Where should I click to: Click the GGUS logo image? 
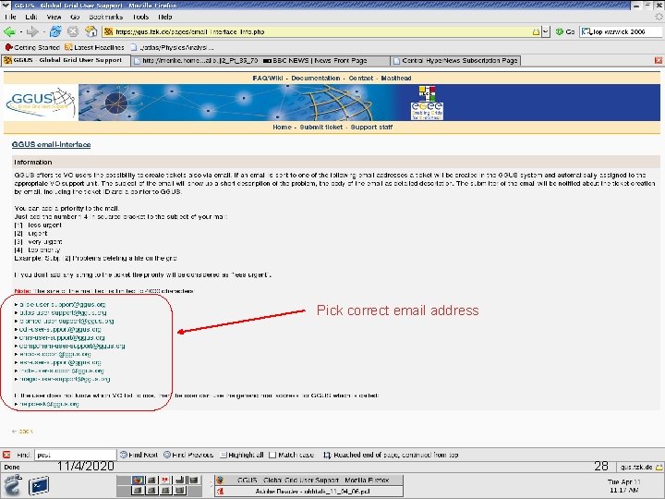point(41,103)
